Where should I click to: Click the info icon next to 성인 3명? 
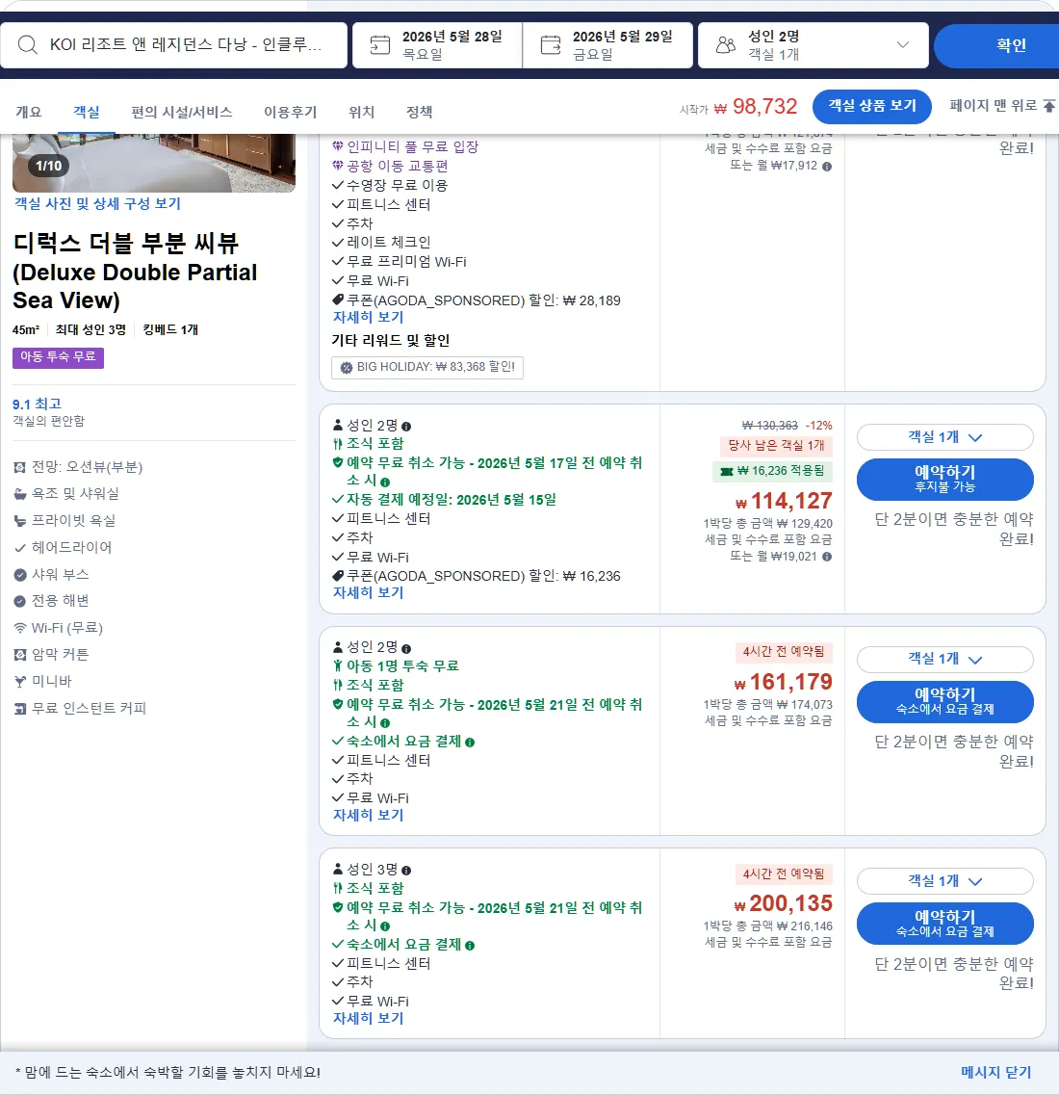[406, 871]
